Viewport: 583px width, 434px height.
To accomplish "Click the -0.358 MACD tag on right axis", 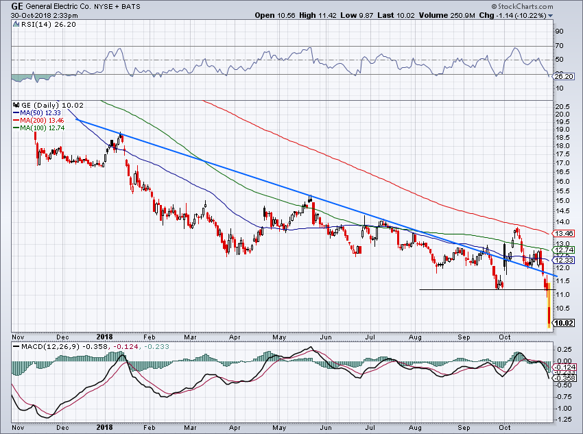I will pos(564,378).
